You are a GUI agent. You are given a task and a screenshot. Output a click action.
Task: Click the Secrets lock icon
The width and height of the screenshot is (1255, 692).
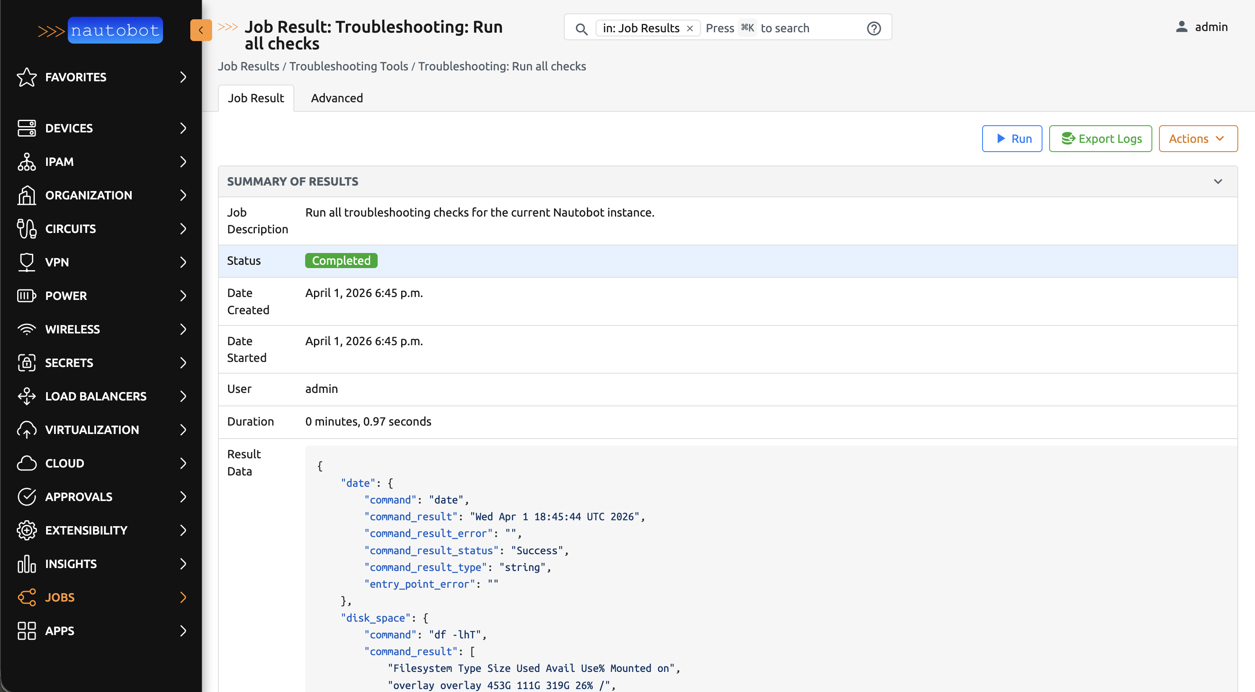(x=26, y=363)
